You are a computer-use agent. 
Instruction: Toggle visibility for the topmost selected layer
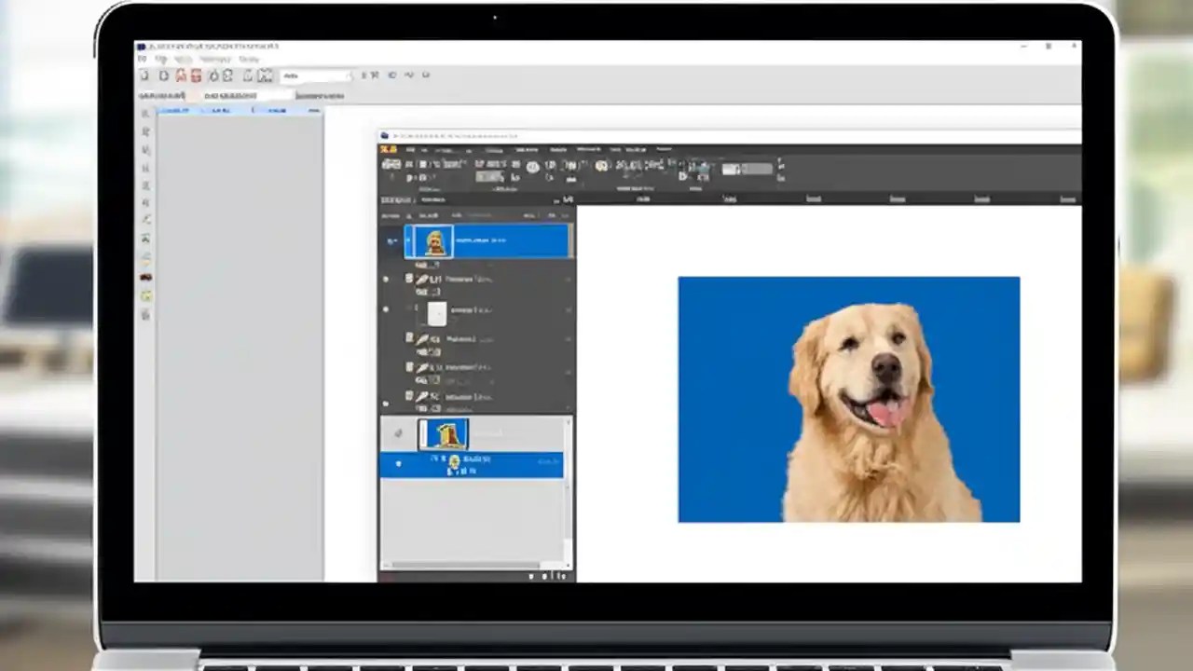click(391, 240)
